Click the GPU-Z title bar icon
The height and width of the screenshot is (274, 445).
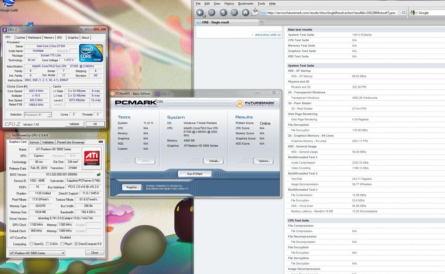tap(8, 135)
